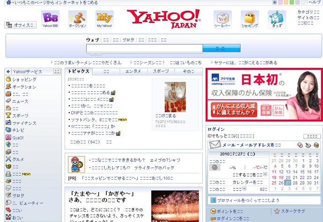Expand the handle below the search box
323x222 pixels.
tap(96, 54)
